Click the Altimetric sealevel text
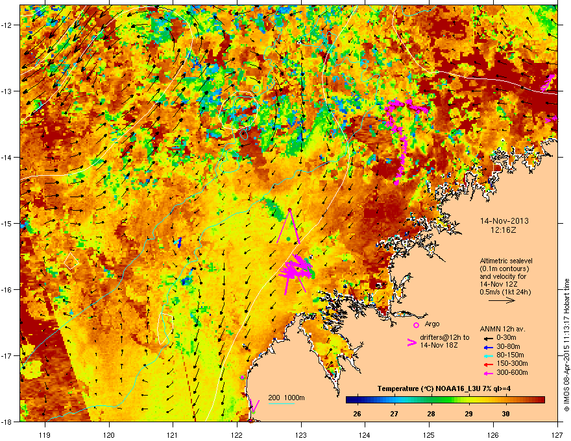Image resolution: width=571 pixels, height=441 pixels. [x=506, y=261]
